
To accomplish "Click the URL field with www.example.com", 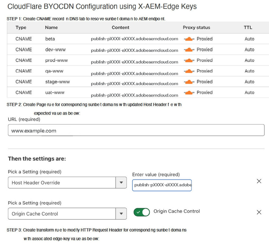I will coord(136,130).
